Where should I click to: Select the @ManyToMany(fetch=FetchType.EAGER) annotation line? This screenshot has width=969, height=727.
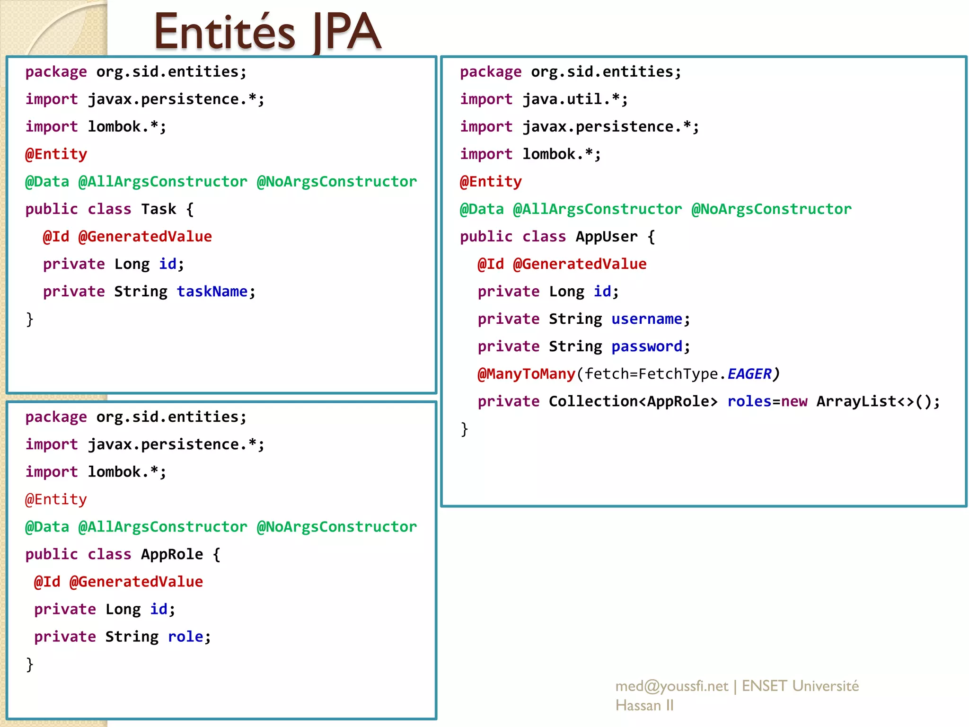(x=628, y=374)
